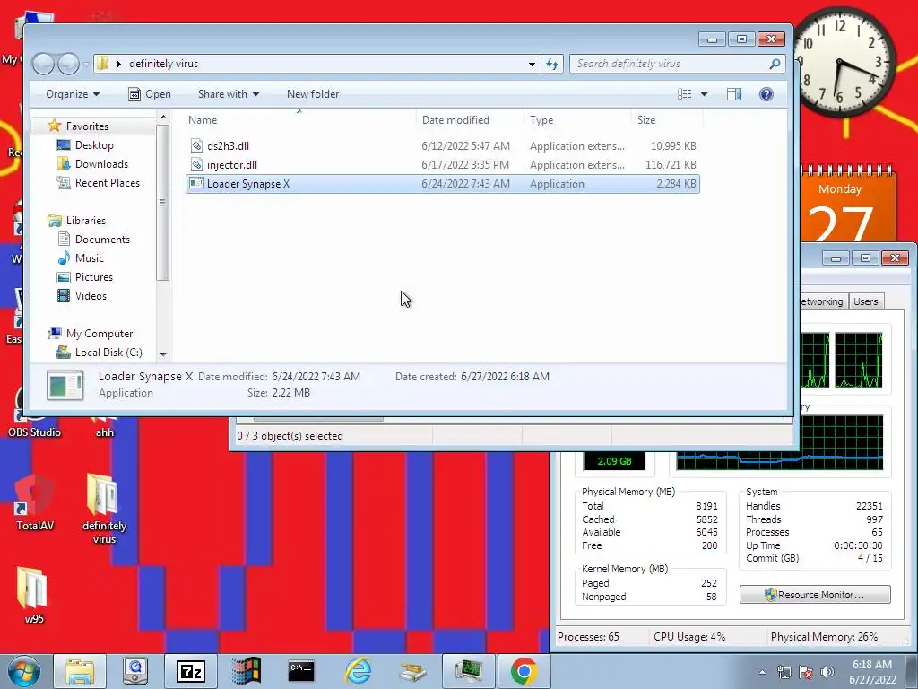Open the view options dropdown arrow
The height and width of the screenshot is (689, 918).
tap(704, 94)
